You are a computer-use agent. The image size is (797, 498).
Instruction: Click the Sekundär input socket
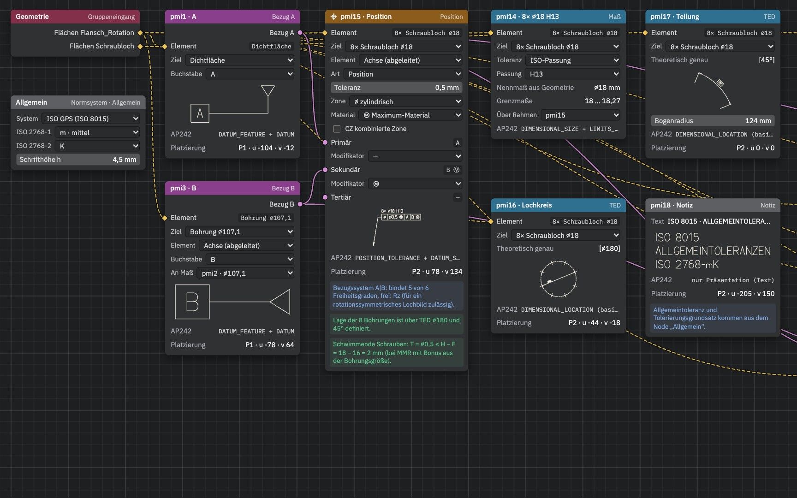click(325, 170)
